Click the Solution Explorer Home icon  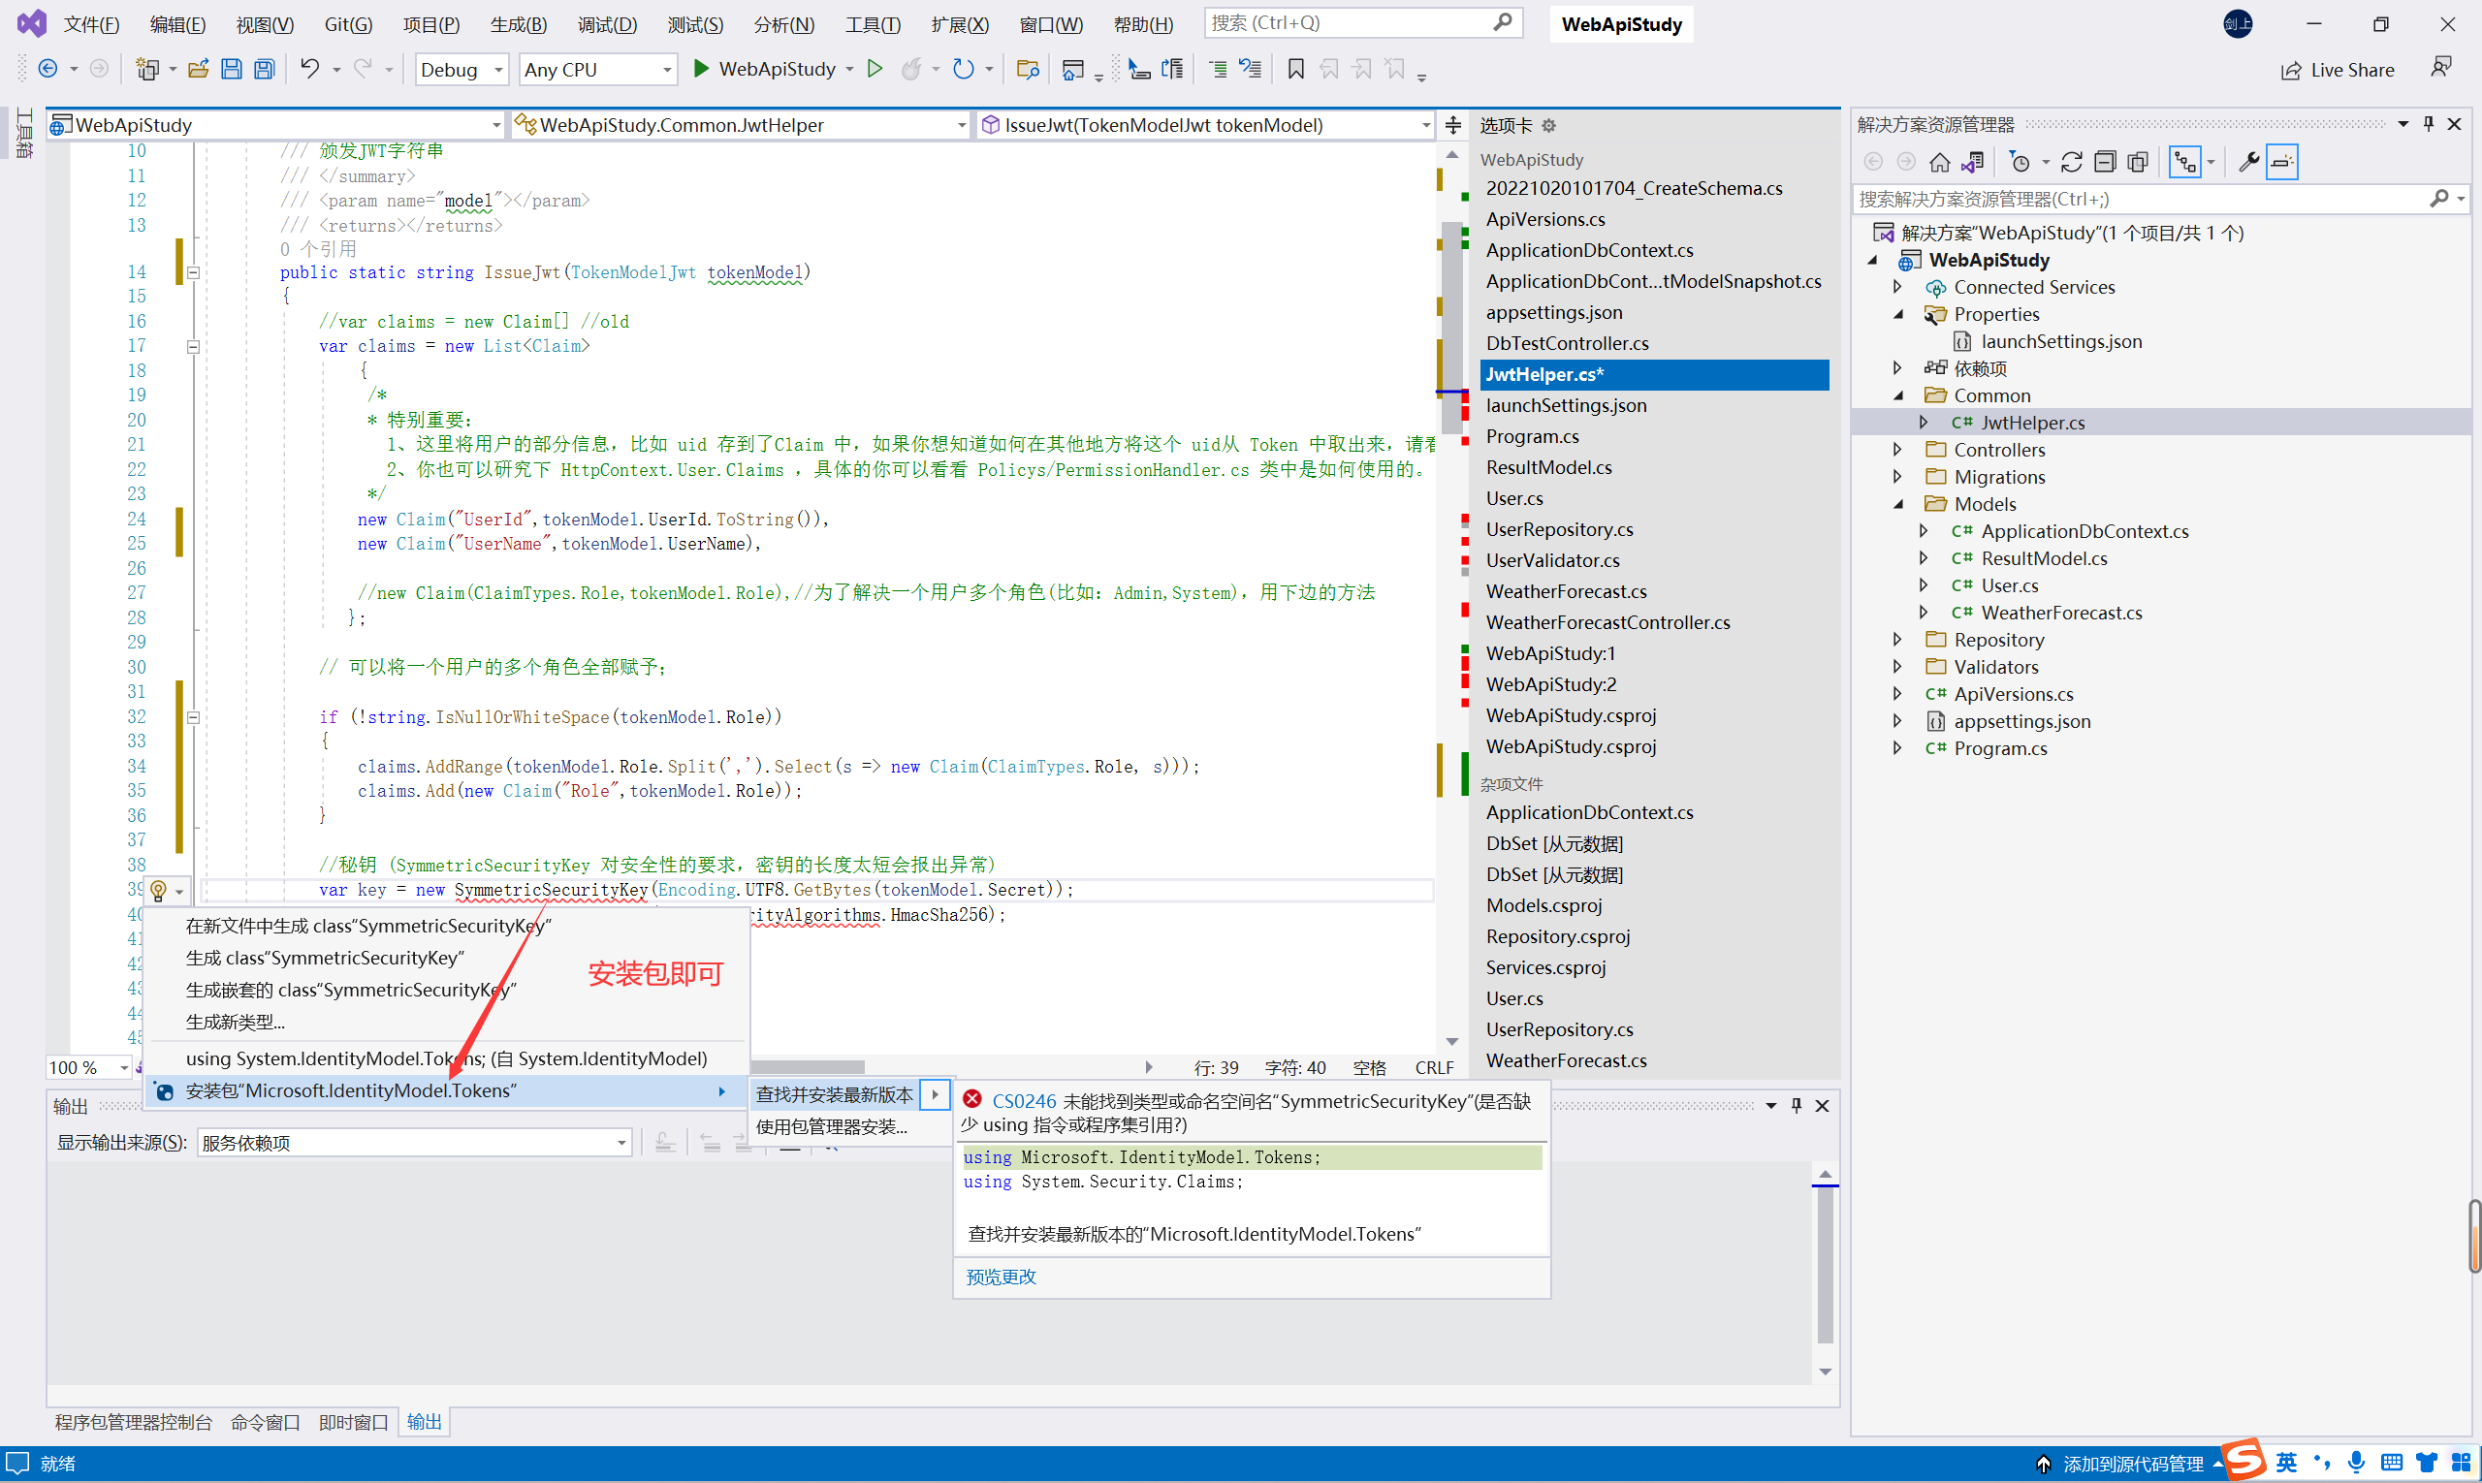coord(1939,162)
